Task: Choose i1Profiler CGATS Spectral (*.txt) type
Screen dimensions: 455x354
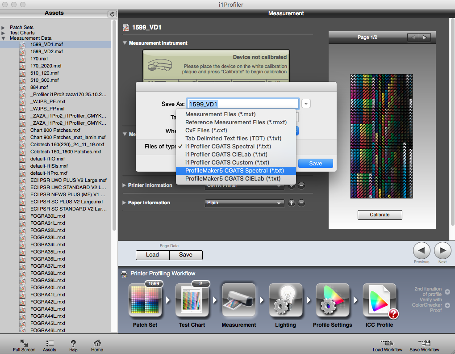Action: 236,146
